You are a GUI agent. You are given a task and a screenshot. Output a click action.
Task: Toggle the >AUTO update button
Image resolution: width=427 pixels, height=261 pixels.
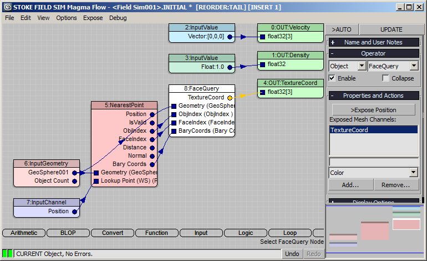tap(342, 29)
